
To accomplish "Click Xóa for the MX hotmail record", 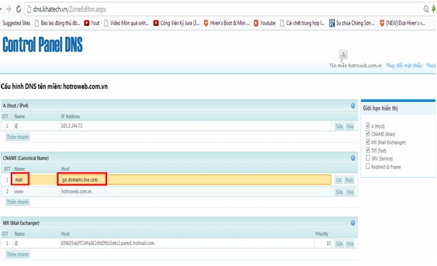I will (349, 244).
